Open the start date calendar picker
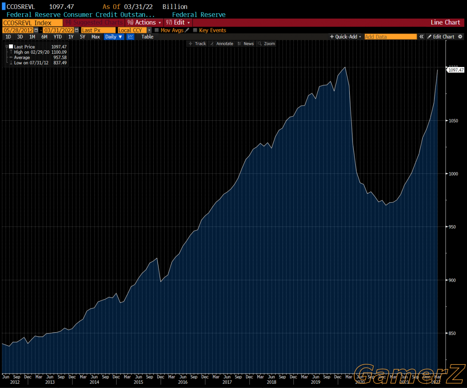 click(36, 30)
